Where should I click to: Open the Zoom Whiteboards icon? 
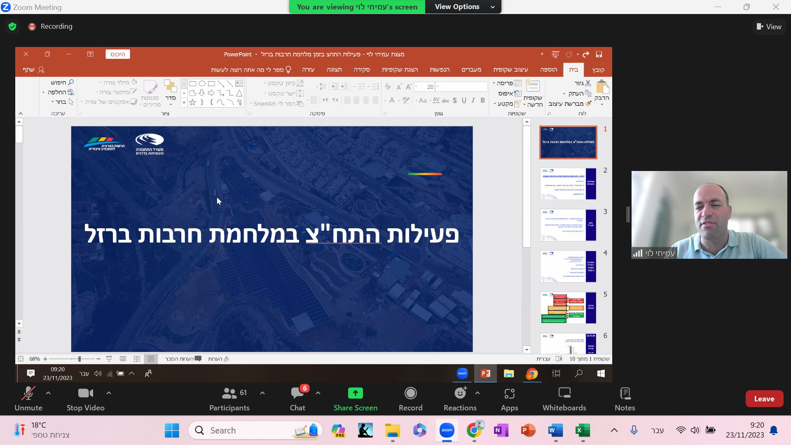click(x=564, y=393)
